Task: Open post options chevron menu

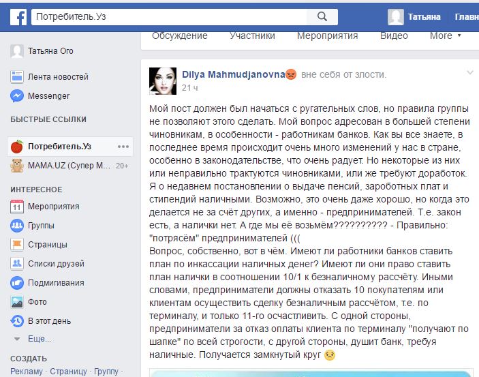Action: pyautogui.click(x=470, y=73)
